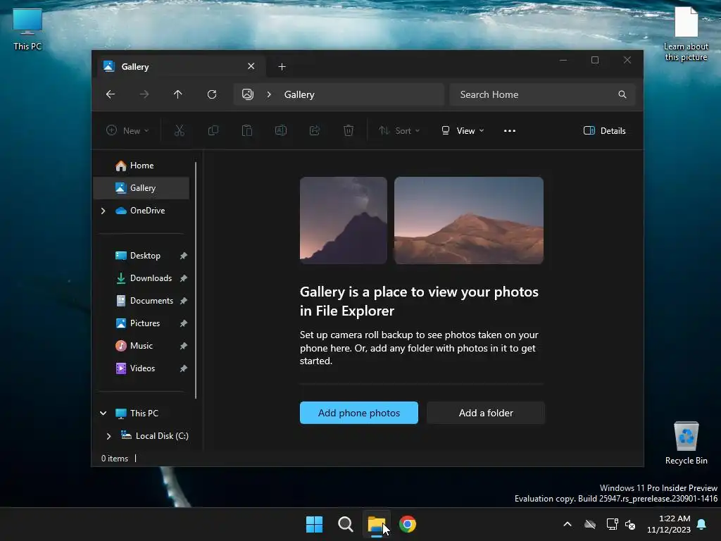Screen dimensions: 721x541
Task: Open the View dropdown menu
Action: tap(463, 130)
